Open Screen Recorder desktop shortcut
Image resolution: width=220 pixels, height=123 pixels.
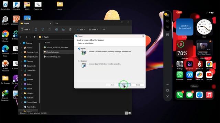[x=5, y=66]
